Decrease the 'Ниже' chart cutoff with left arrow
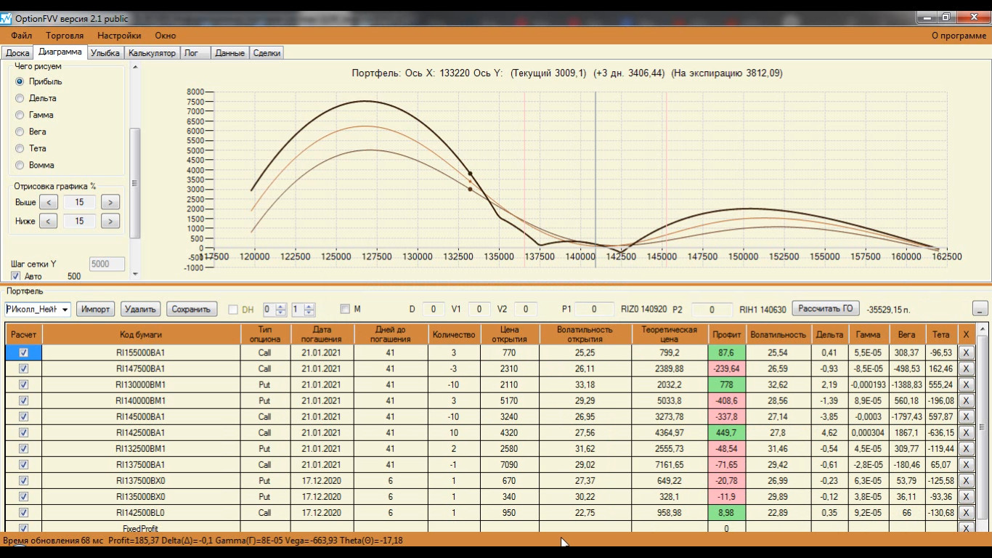Viewport: 992px width, 558px height. 48,221
